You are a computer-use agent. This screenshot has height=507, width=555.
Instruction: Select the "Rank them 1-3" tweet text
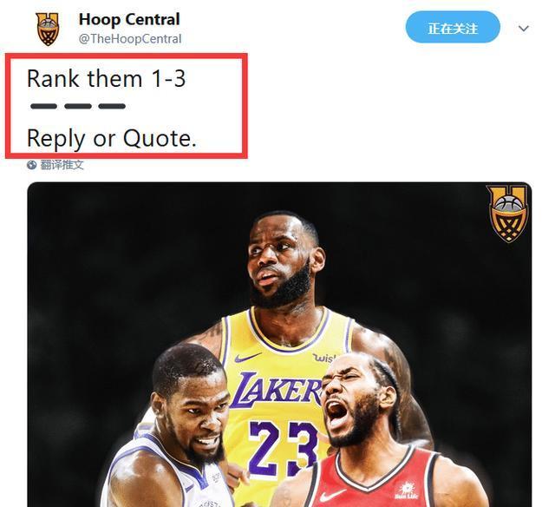[106, 78]
